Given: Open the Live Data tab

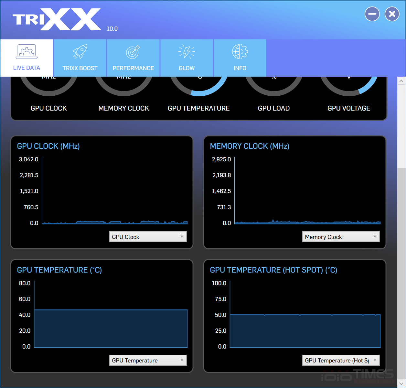Looking at the screenshot, I should click(x=27, y=58).
